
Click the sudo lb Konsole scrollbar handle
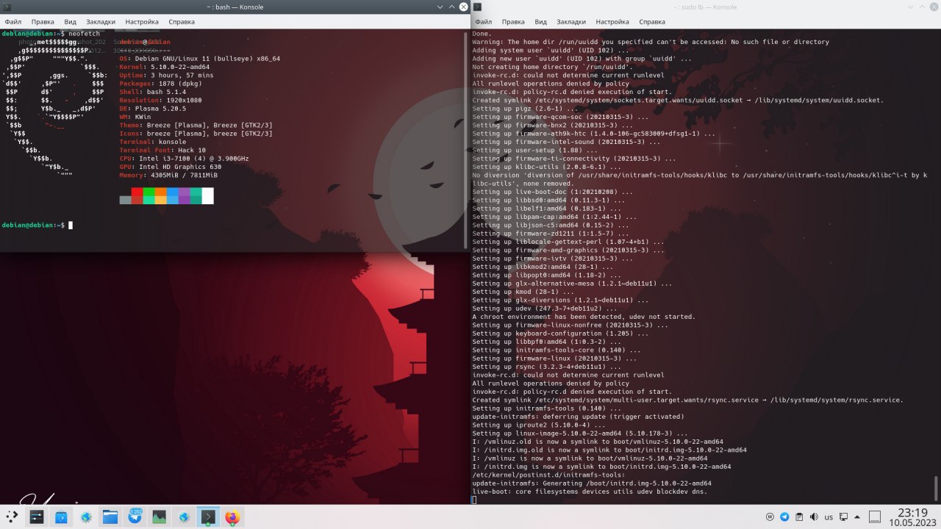pos(936,487)
